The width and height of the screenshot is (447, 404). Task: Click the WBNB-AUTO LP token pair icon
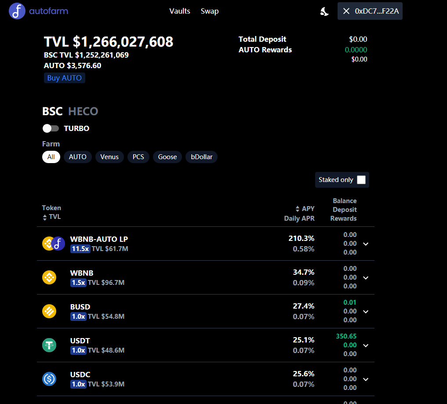click(x=54, y=244)
